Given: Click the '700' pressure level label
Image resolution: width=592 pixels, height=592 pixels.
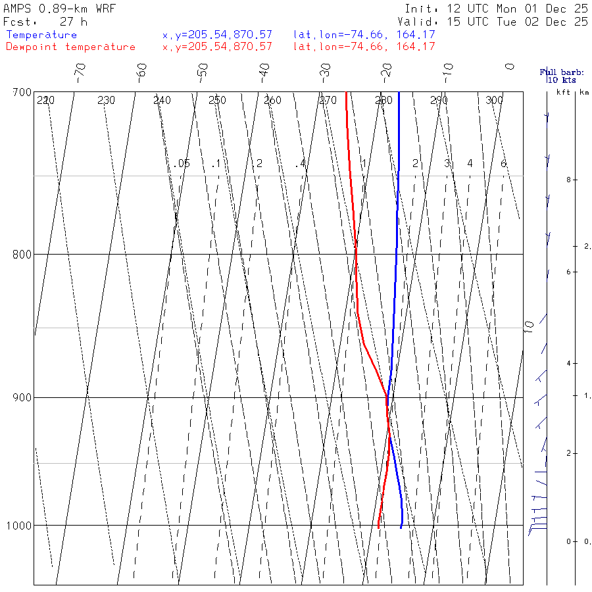Looking at the screenshot, I should 22,93.
